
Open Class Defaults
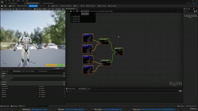coord(112,6)
